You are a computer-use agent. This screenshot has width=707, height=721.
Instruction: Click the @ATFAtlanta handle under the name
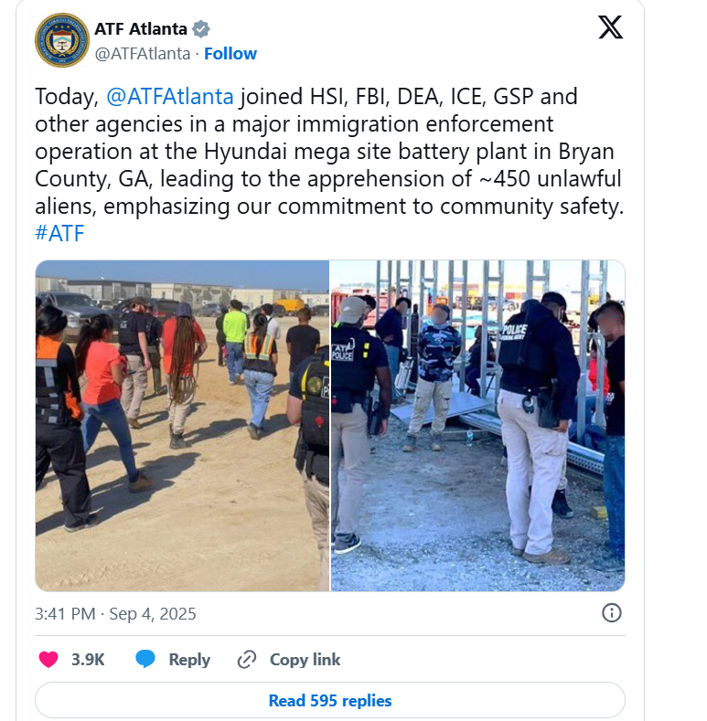pos(143,53)
